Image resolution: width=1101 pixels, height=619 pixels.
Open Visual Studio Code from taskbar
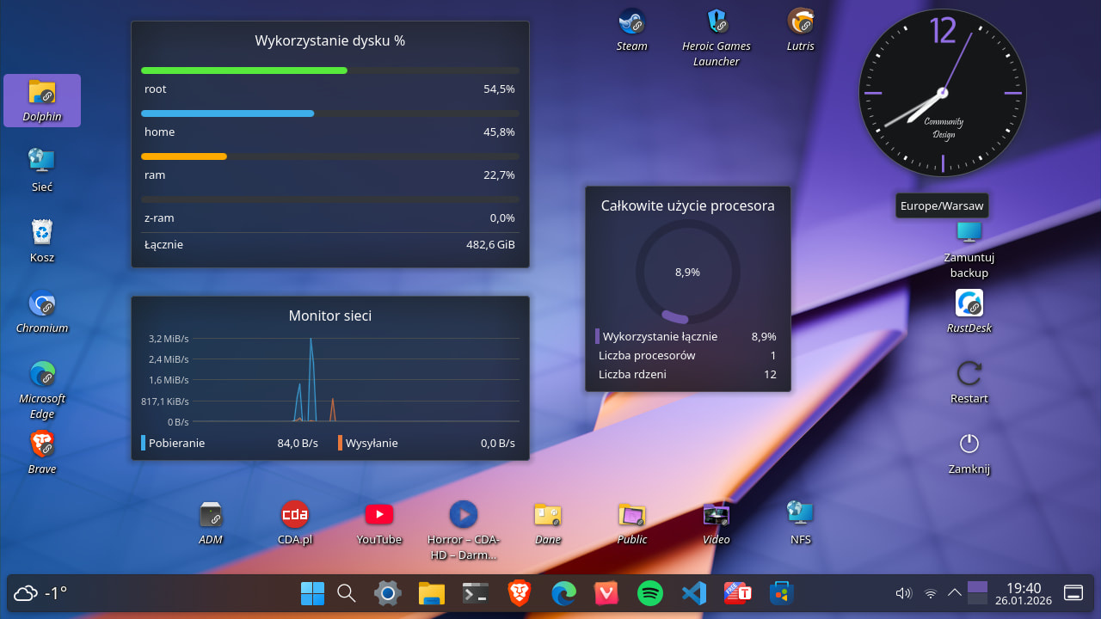(x=692, y=592)
